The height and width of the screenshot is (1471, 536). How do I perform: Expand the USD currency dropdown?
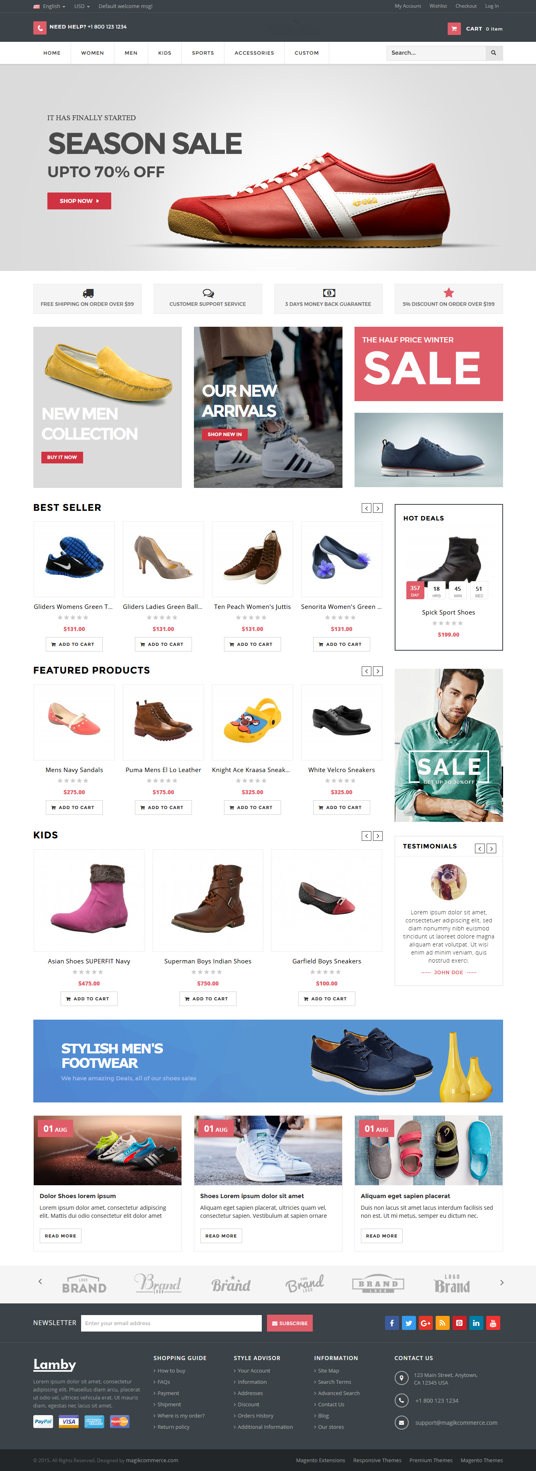[82, 6]
